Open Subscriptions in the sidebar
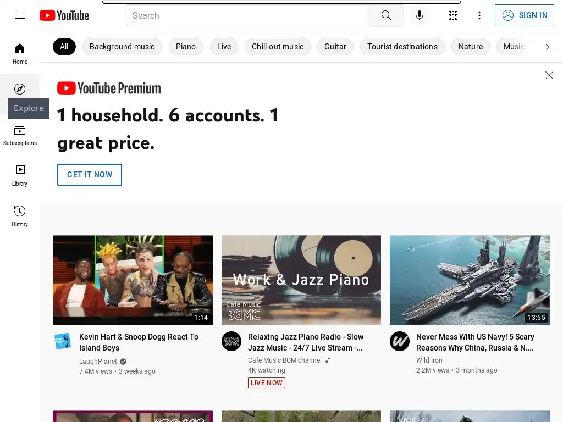The image size is (563, 422). pos(20,135)
